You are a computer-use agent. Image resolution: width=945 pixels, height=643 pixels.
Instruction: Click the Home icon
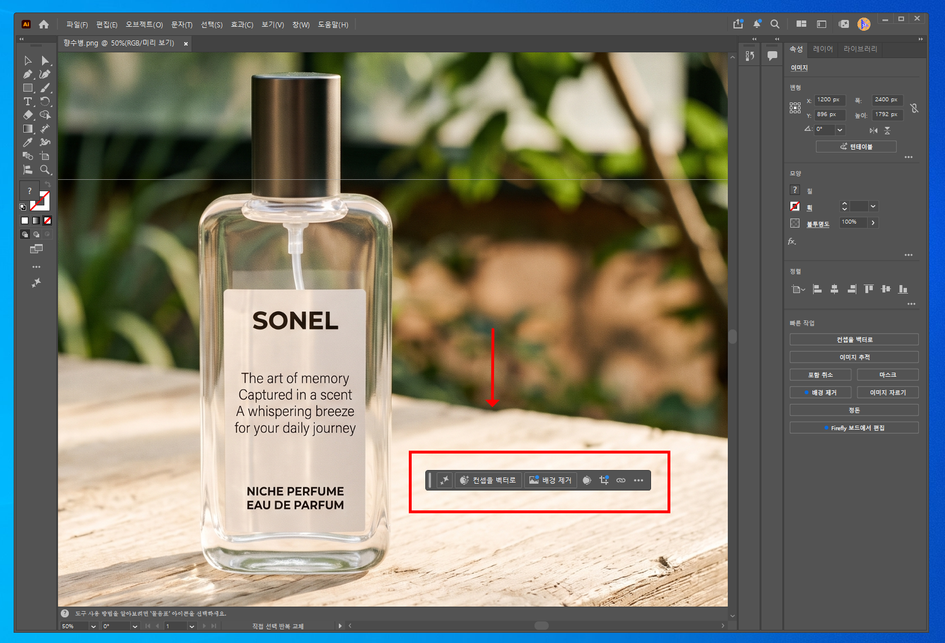[44, 24]
